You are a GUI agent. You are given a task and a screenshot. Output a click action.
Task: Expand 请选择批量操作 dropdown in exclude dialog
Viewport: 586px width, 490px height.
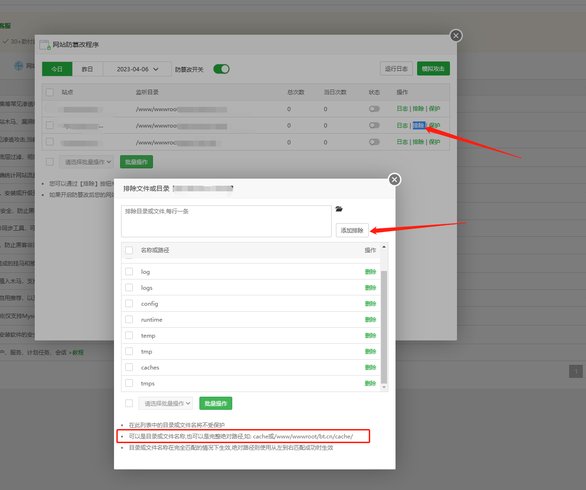tap(166, 403)
